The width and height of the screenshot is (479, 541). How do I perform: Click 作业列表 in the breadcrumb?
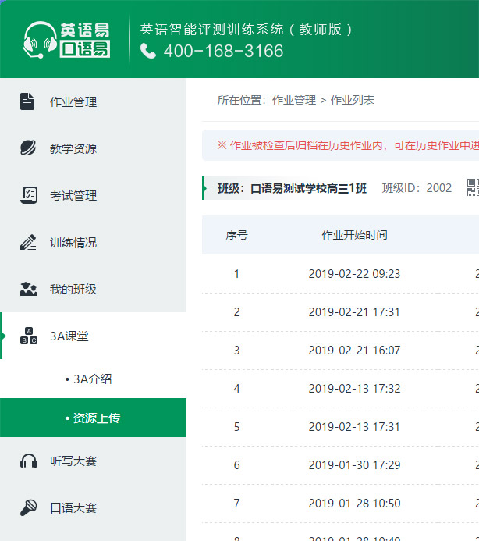(353, 100)
